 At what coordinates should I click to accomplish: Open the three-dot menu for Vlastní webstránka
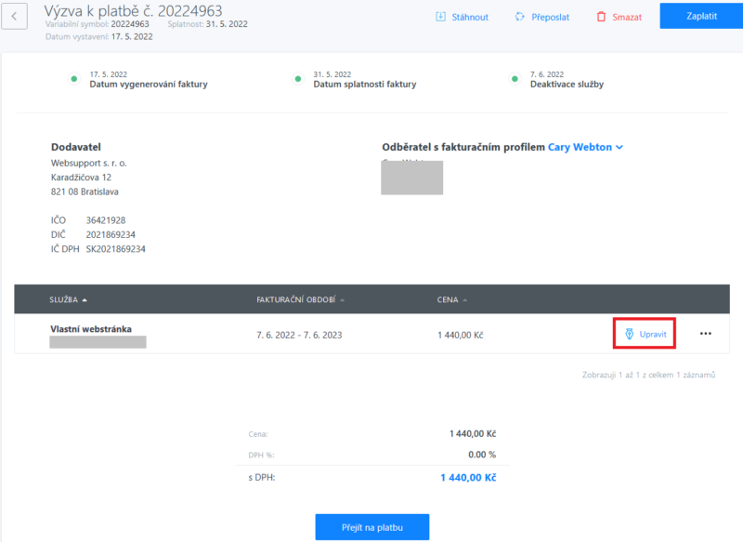coord(706,334)
